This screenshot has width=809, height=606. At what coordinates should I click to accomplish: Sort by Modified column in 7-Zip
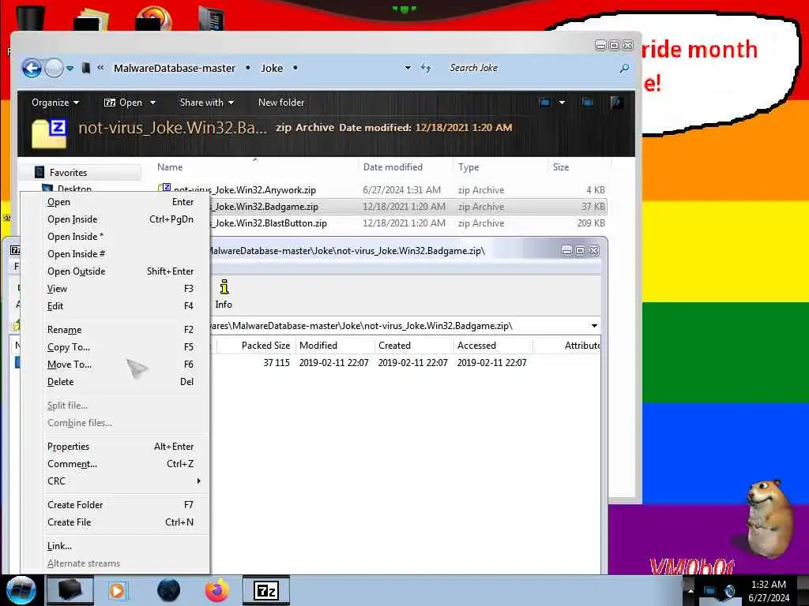click(x=318, y=346)
